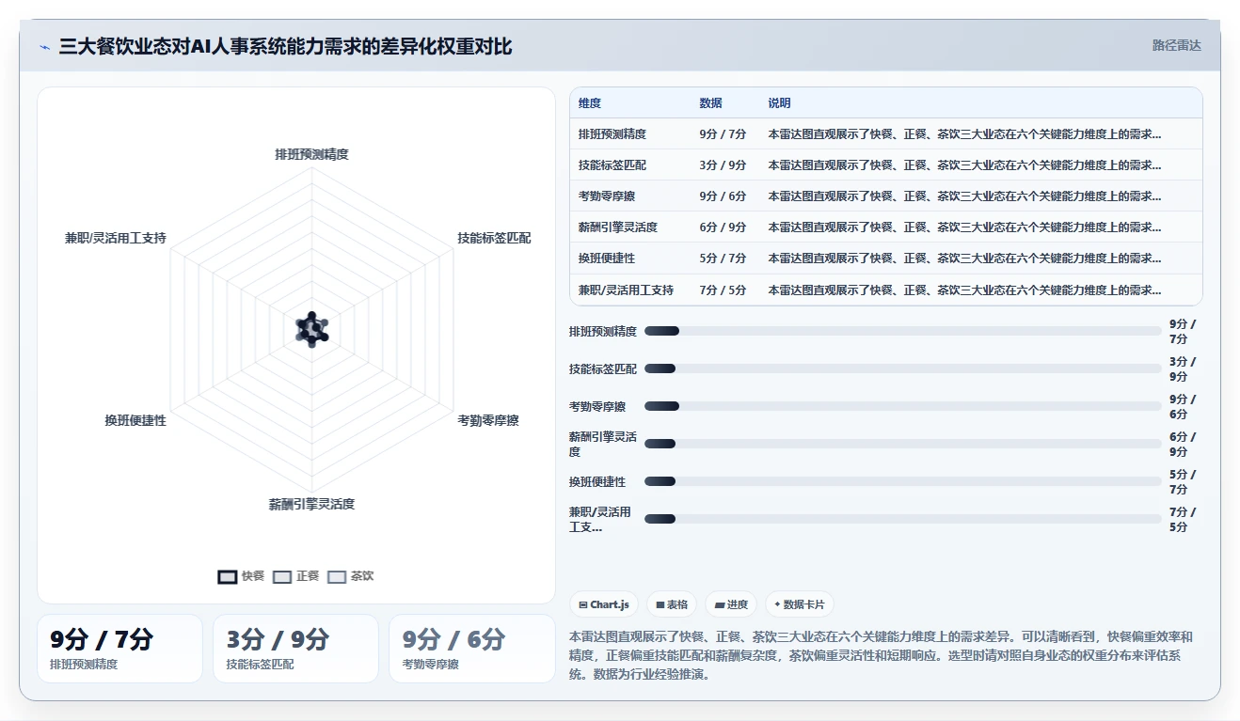This screenshot has height=721, width=1240.
Task: Switch to the 数据卡片 tab
Action: pos(799,604)
